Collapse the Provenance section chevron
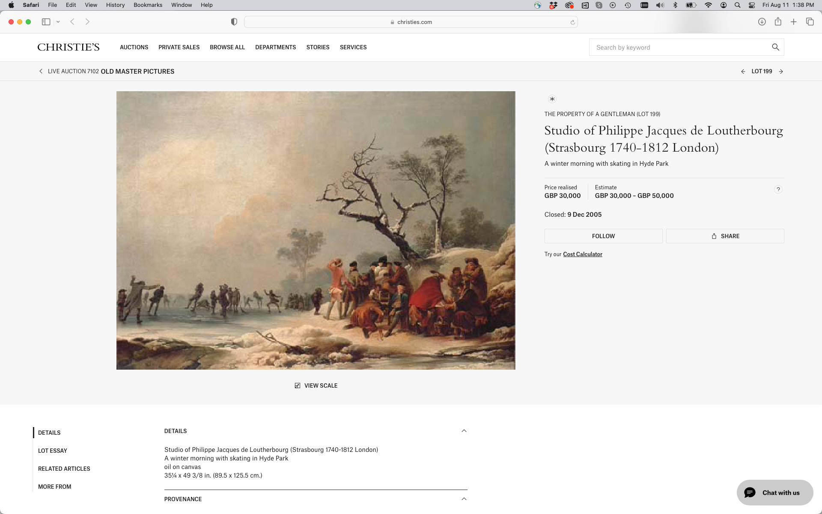The height and width of the screenshot is (514, 822). click(464, 499)
